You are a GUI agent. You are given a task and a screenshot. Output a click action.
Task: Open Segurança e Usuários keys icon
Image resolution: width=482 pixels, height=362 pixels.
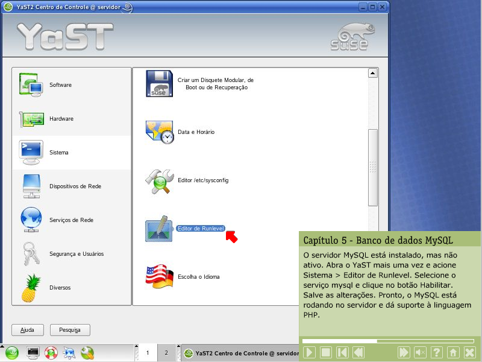point(31,254)
